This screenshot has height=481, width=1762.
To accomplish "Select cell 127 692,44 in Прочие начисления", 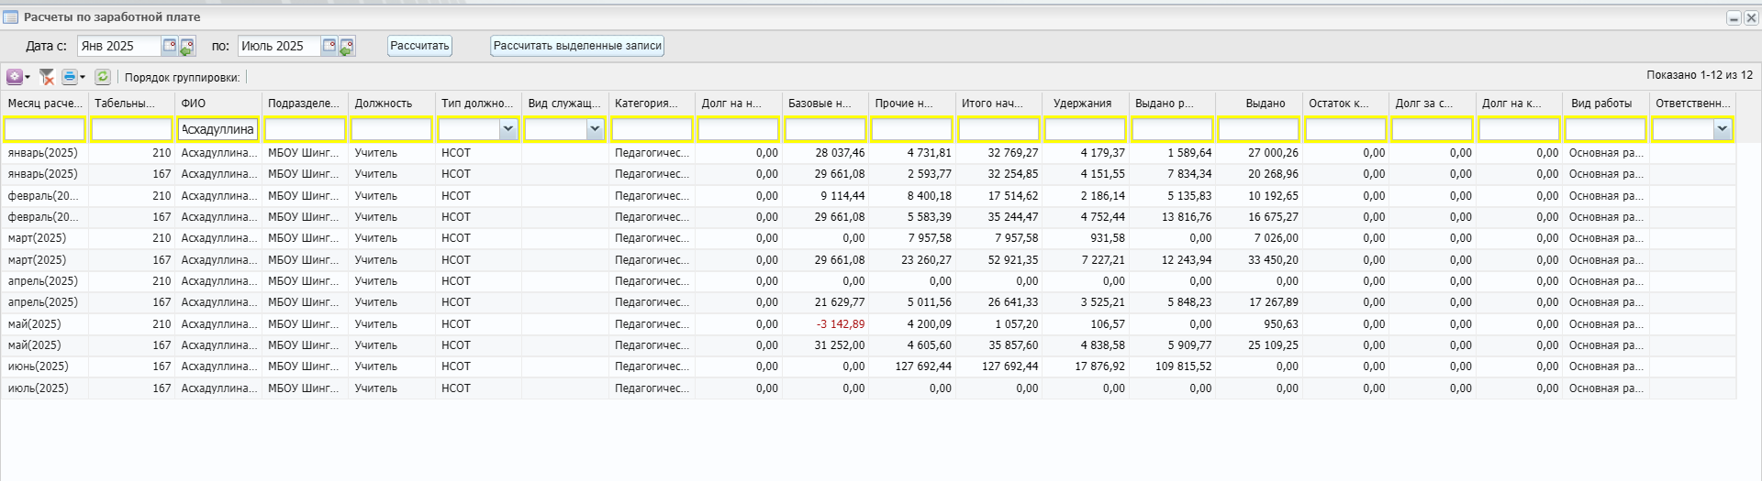I will click(912, 366).
